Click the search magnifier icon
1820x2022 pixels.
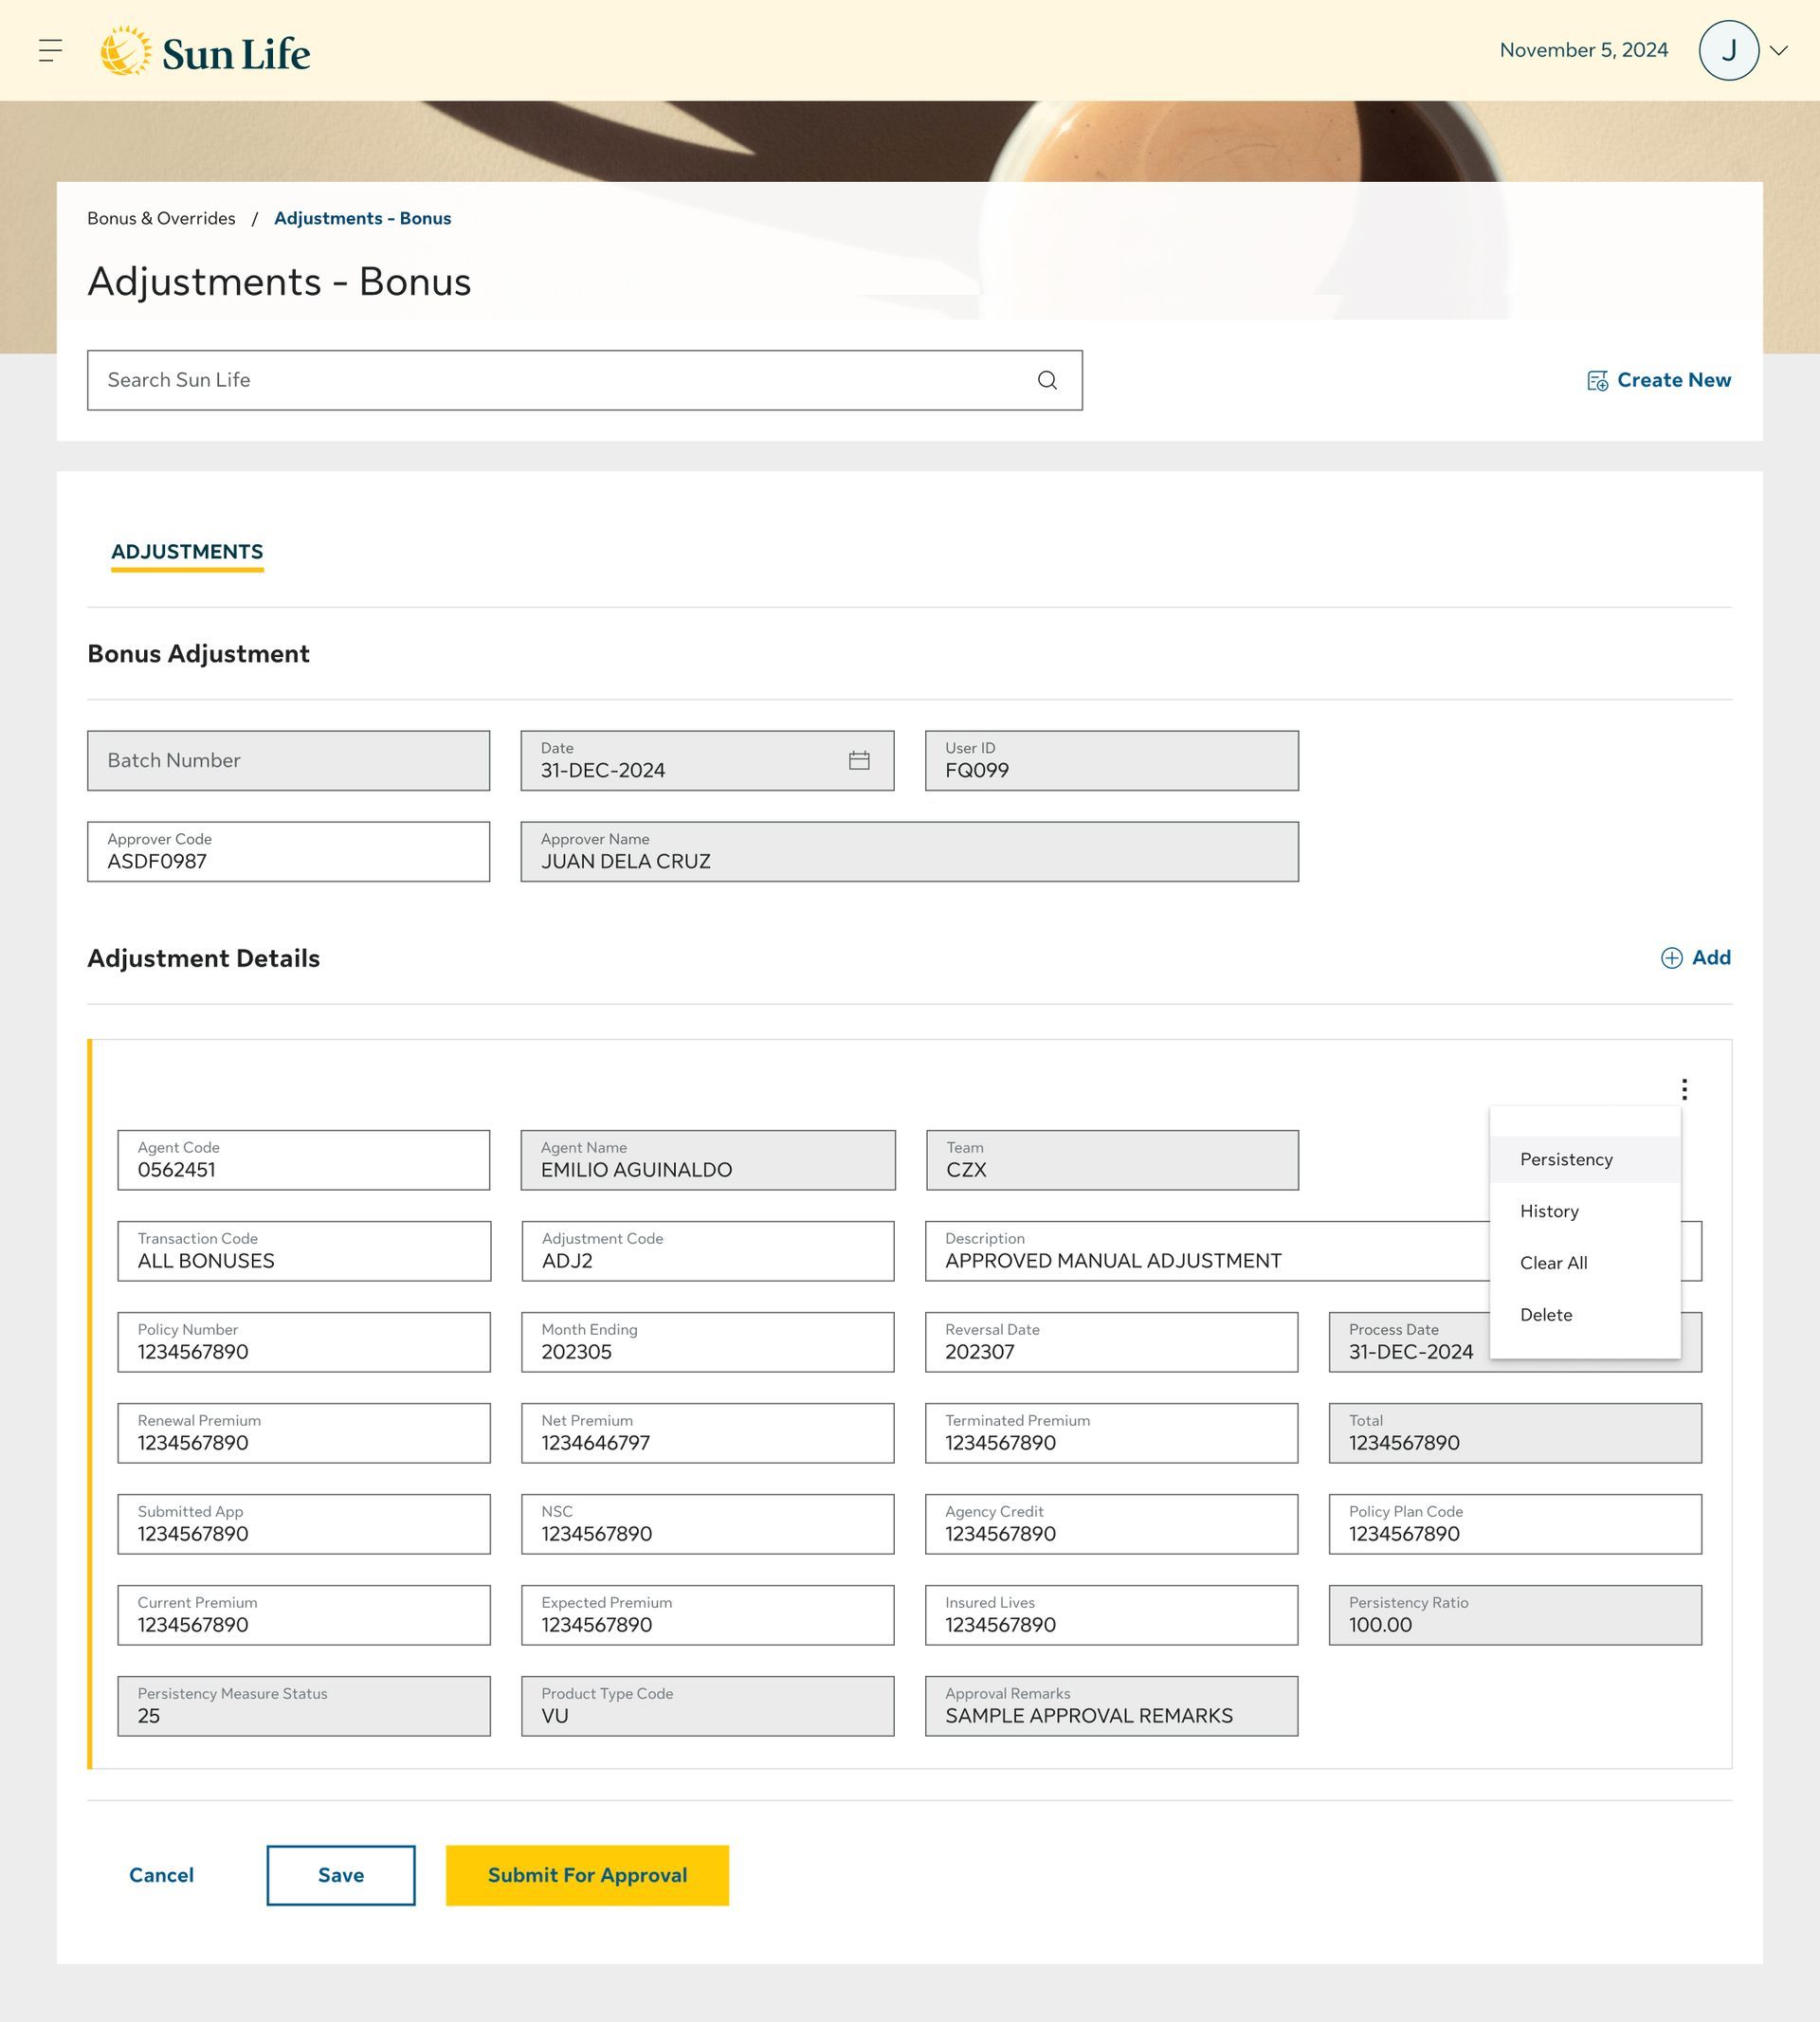tap(1047, 380)
